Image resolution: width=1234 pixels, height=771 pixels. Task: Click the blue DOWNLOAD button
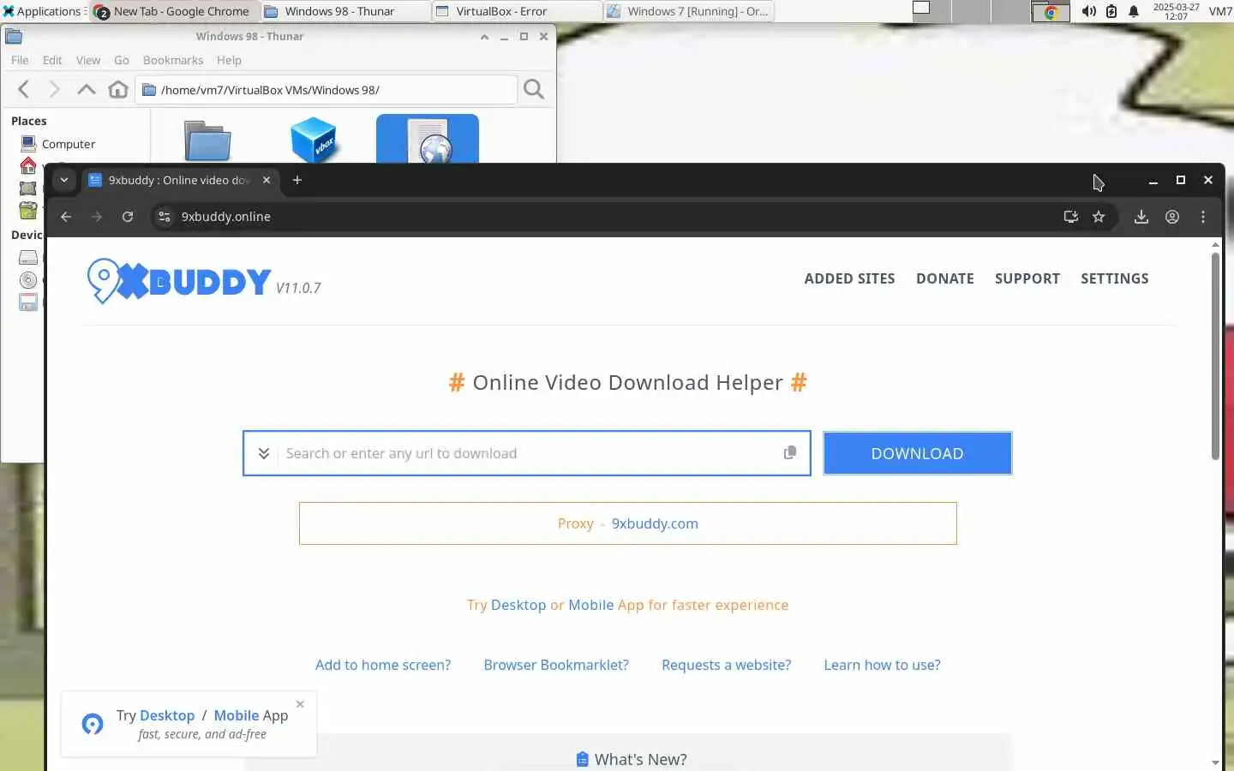pos(917,453)
